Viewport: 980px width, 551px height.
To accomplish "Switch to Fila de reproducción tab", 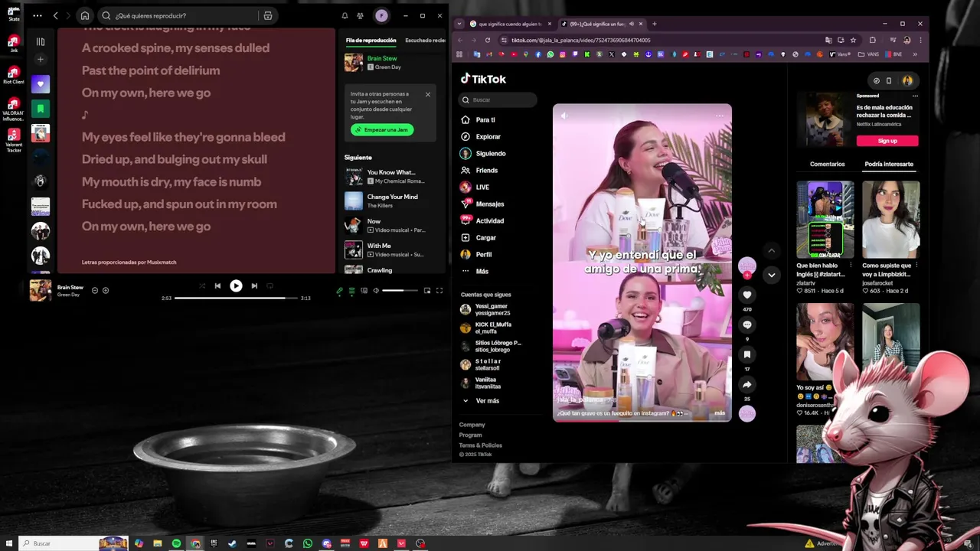I will click(x=371, y=40).
